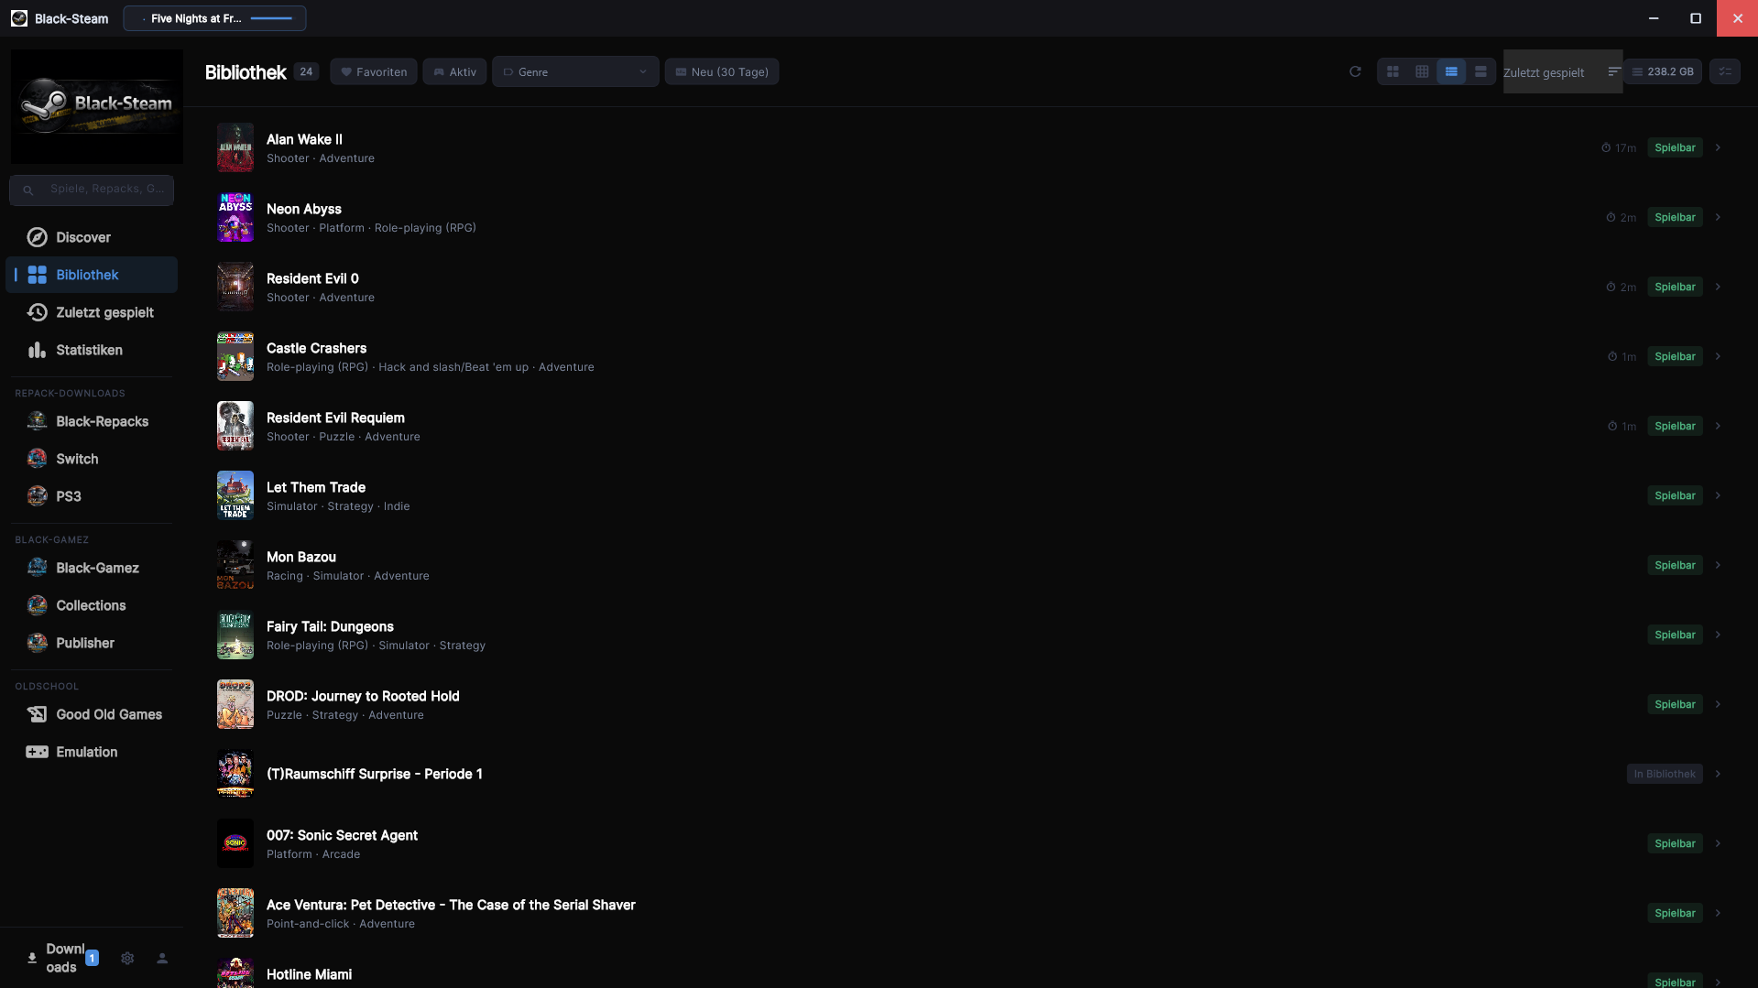Image resolution: width=1758 pixels, height=988 pixels.
Task: Click the Castle Crashers cover art
Action: point(235,356)
